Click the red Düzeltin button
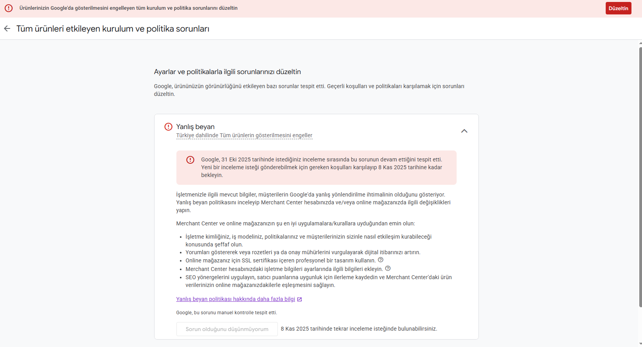The height and width of the screenshot is (347, 642). click(618, 8)
